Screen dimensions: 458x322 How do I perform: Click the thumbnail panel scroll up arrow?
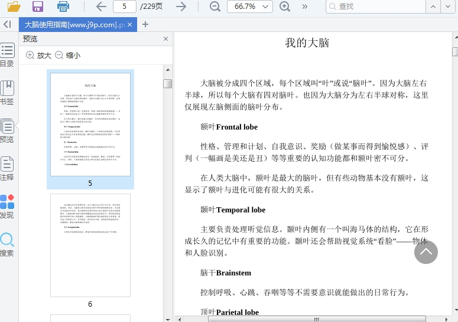(x=168, y=70)
